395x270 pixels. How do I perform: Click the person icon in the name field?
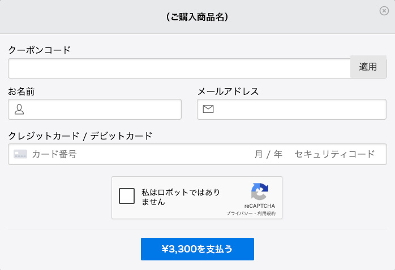(x=19, y=110)
